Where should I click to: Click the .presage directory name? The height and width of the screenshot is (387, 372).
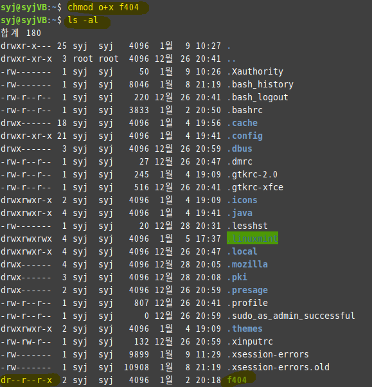(247, 291)
